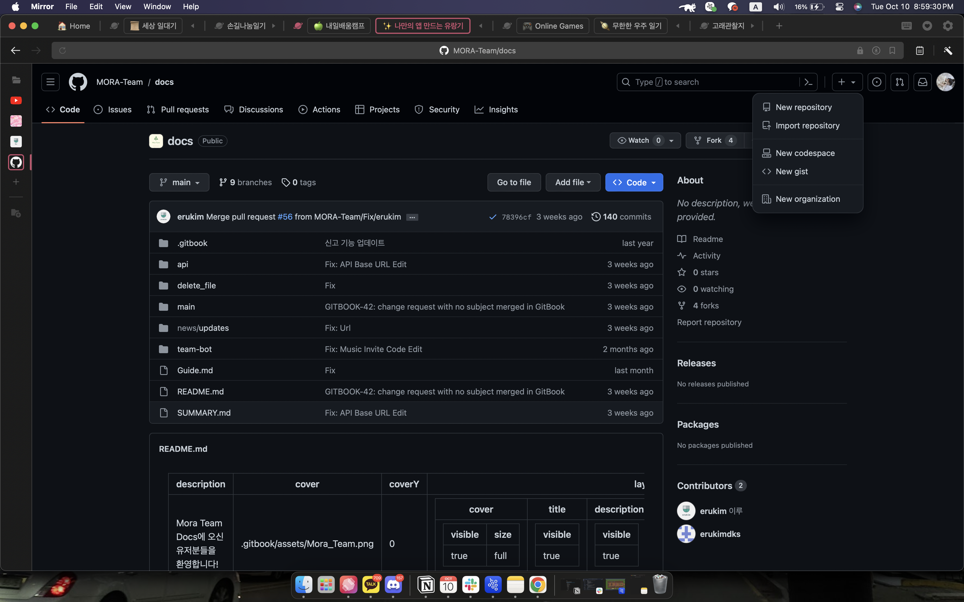This screenshot has width=964, height=602.
Task: Click the Go to file button
Action: tap(514, 182)
